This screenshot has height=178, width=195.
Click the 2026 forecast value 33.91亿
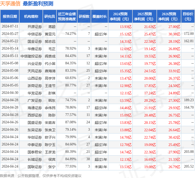[174, 71]
